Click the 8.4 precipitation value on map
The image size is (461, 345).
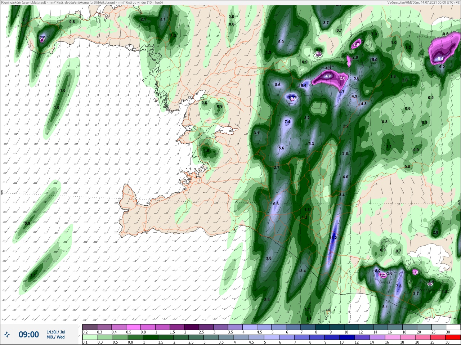(304, 85)
